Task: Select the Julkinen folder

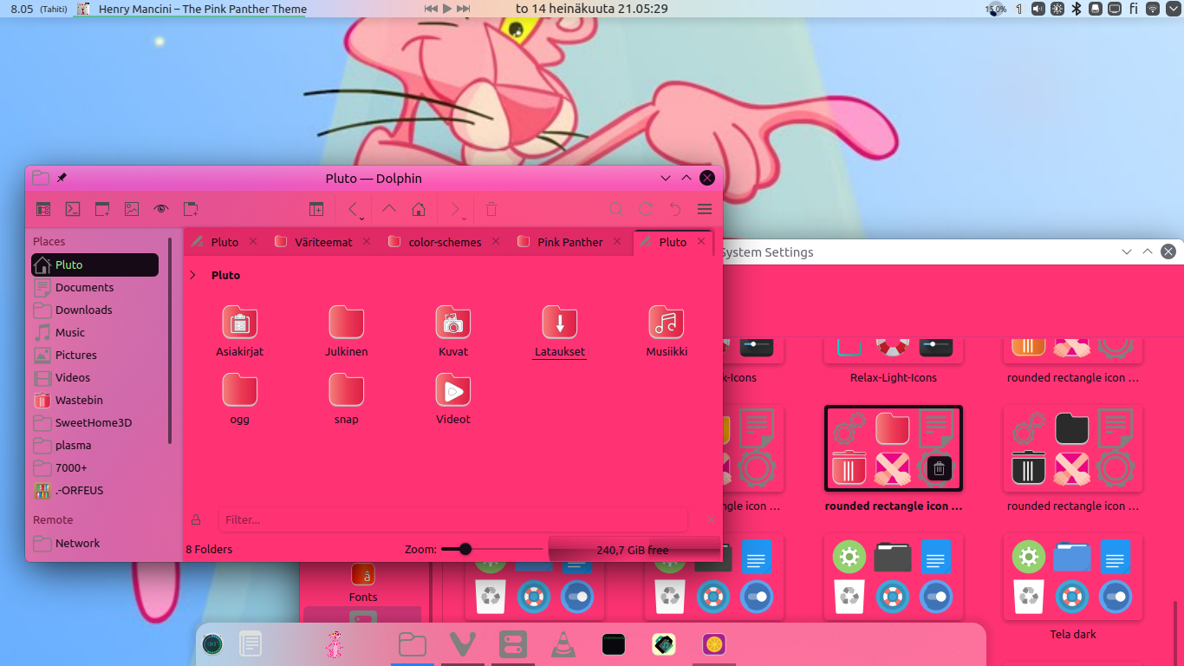Action: [347, 331]
